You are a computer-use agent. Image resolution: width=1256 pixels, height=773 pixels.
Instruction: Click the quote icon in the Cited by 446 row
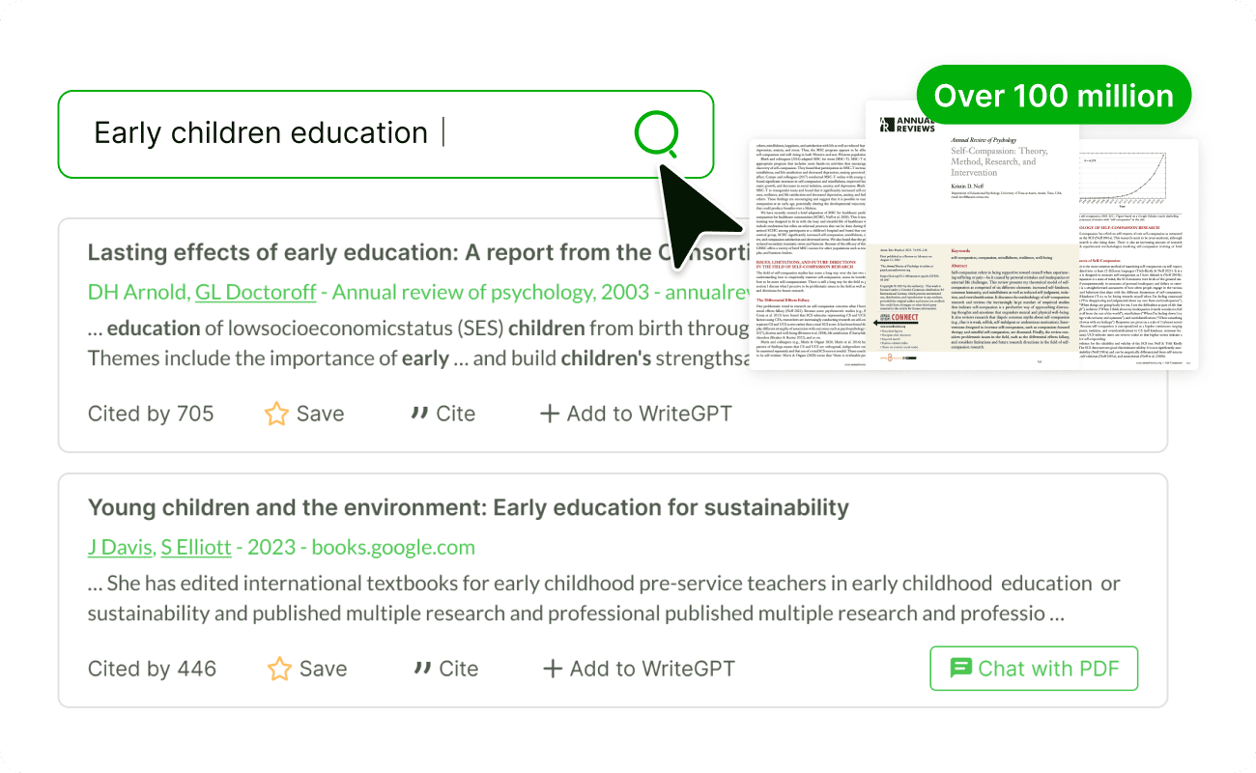coord(422,669)
